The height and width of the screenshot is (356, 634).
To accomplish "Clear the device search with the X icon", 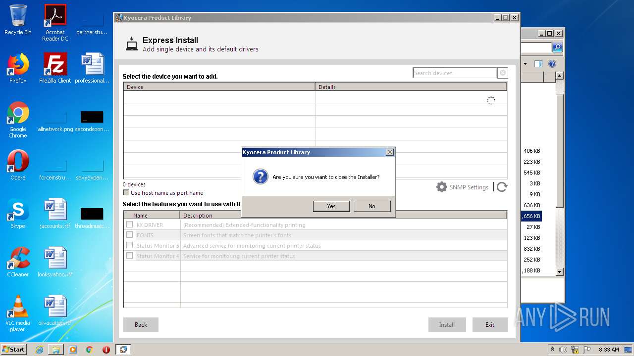I will pos(503,73).
